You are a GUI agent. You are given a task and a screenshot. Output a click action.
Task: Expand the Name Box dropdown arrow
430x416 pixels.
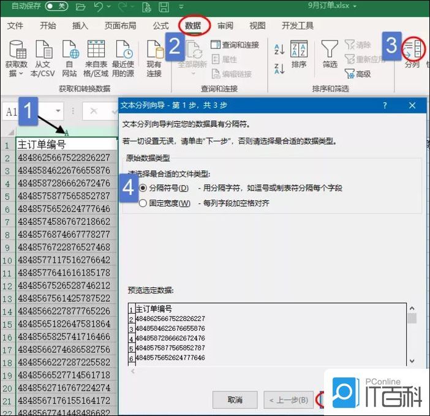58,111
